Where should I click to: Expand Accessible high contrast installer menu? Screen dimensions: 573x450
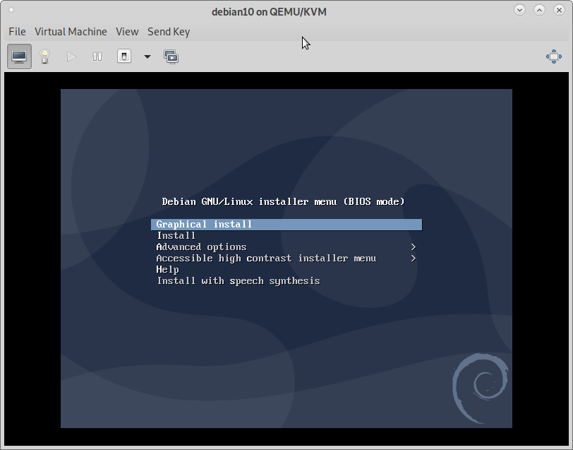click(413, 259)
